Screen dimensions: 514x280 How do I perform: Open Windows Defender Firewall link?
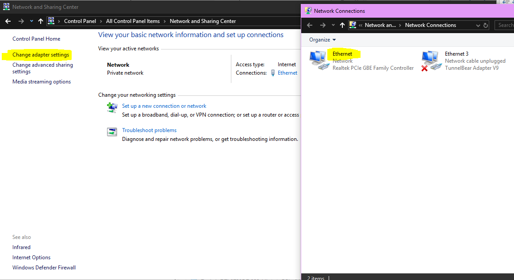click(44, 268)
